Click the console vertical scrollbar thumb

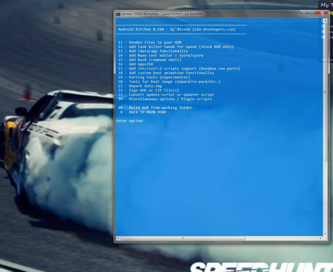click(325, 92)
